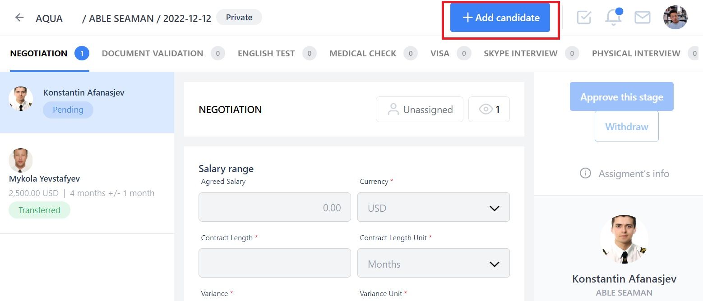Open the user profile avatar menu
703x301 pixels.
675,18
